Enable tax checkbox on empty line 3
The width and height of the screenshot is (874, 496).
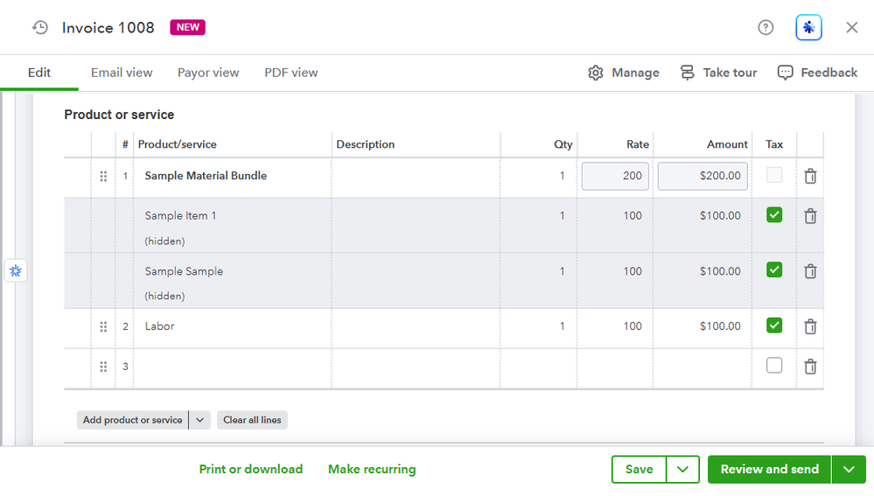[x=774, y=366]
